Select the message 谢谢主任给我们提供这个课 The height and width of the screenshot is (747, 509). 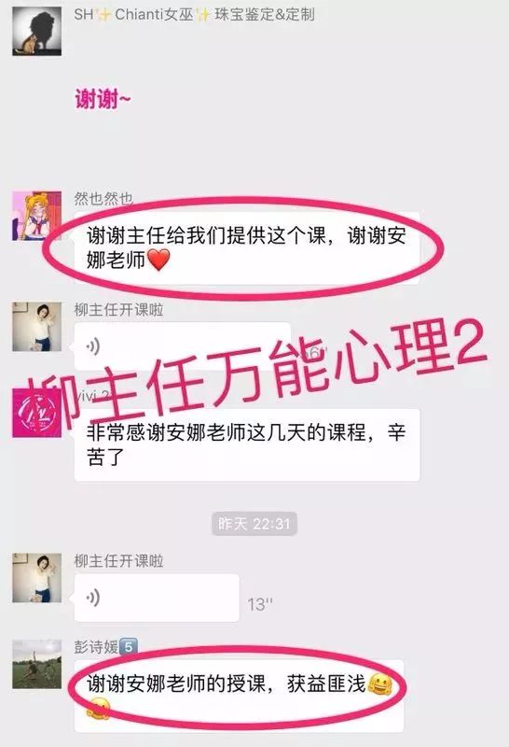(x=247, y=248)
